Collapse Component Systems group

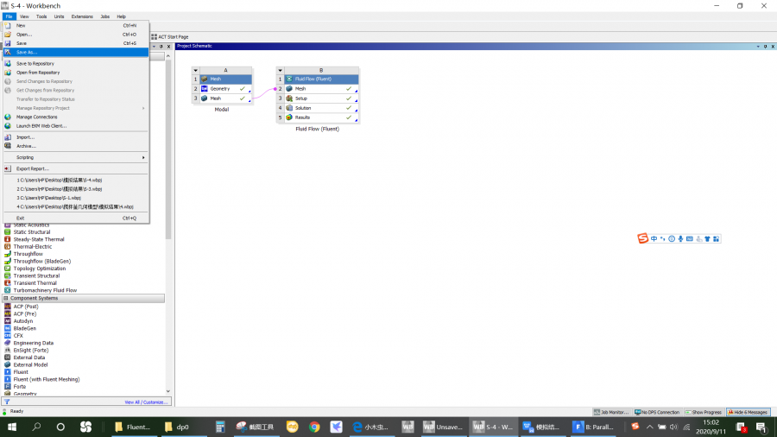coord(6,298)
